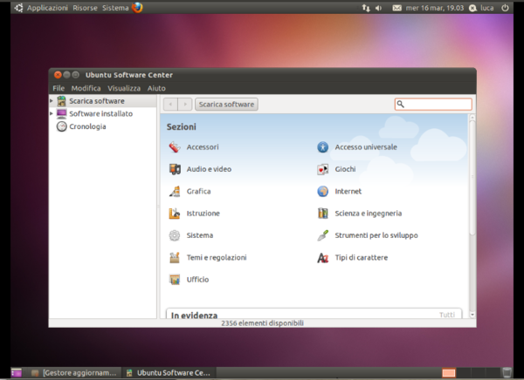Viewport: 524px width, 380px height.
Task: Open the Istruzione section icon
Action: [175, 214]
